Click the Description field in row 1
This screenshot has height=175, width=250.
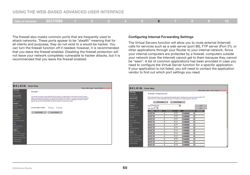(x=159, y=113)
